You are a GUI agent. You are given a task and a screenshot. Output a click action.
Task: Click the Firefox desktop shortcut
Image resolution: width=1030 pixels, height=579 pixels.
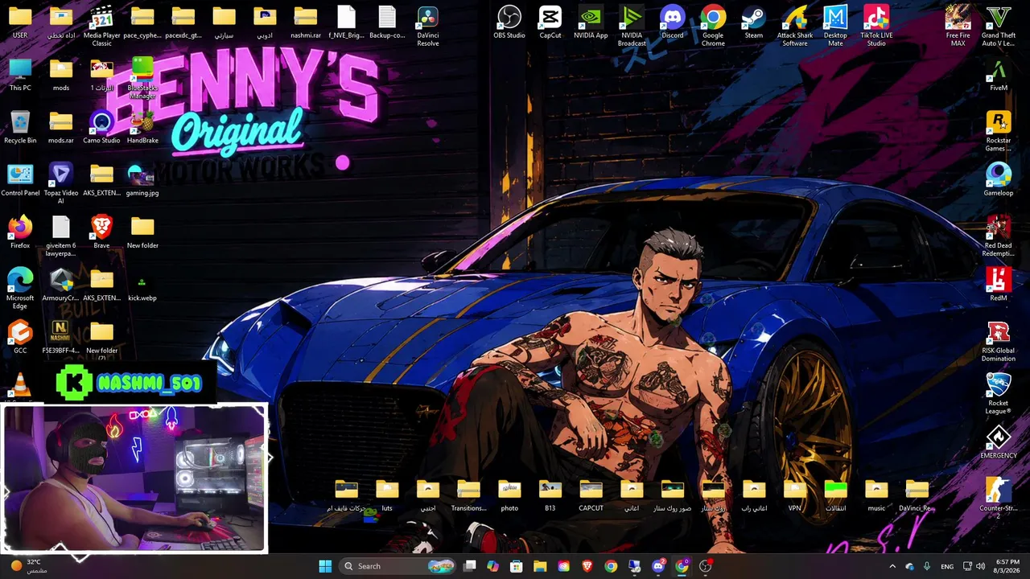point(20,232)
